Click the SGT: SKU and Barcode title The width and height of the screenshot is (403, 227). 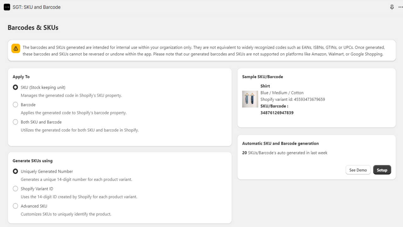(37, 7)
